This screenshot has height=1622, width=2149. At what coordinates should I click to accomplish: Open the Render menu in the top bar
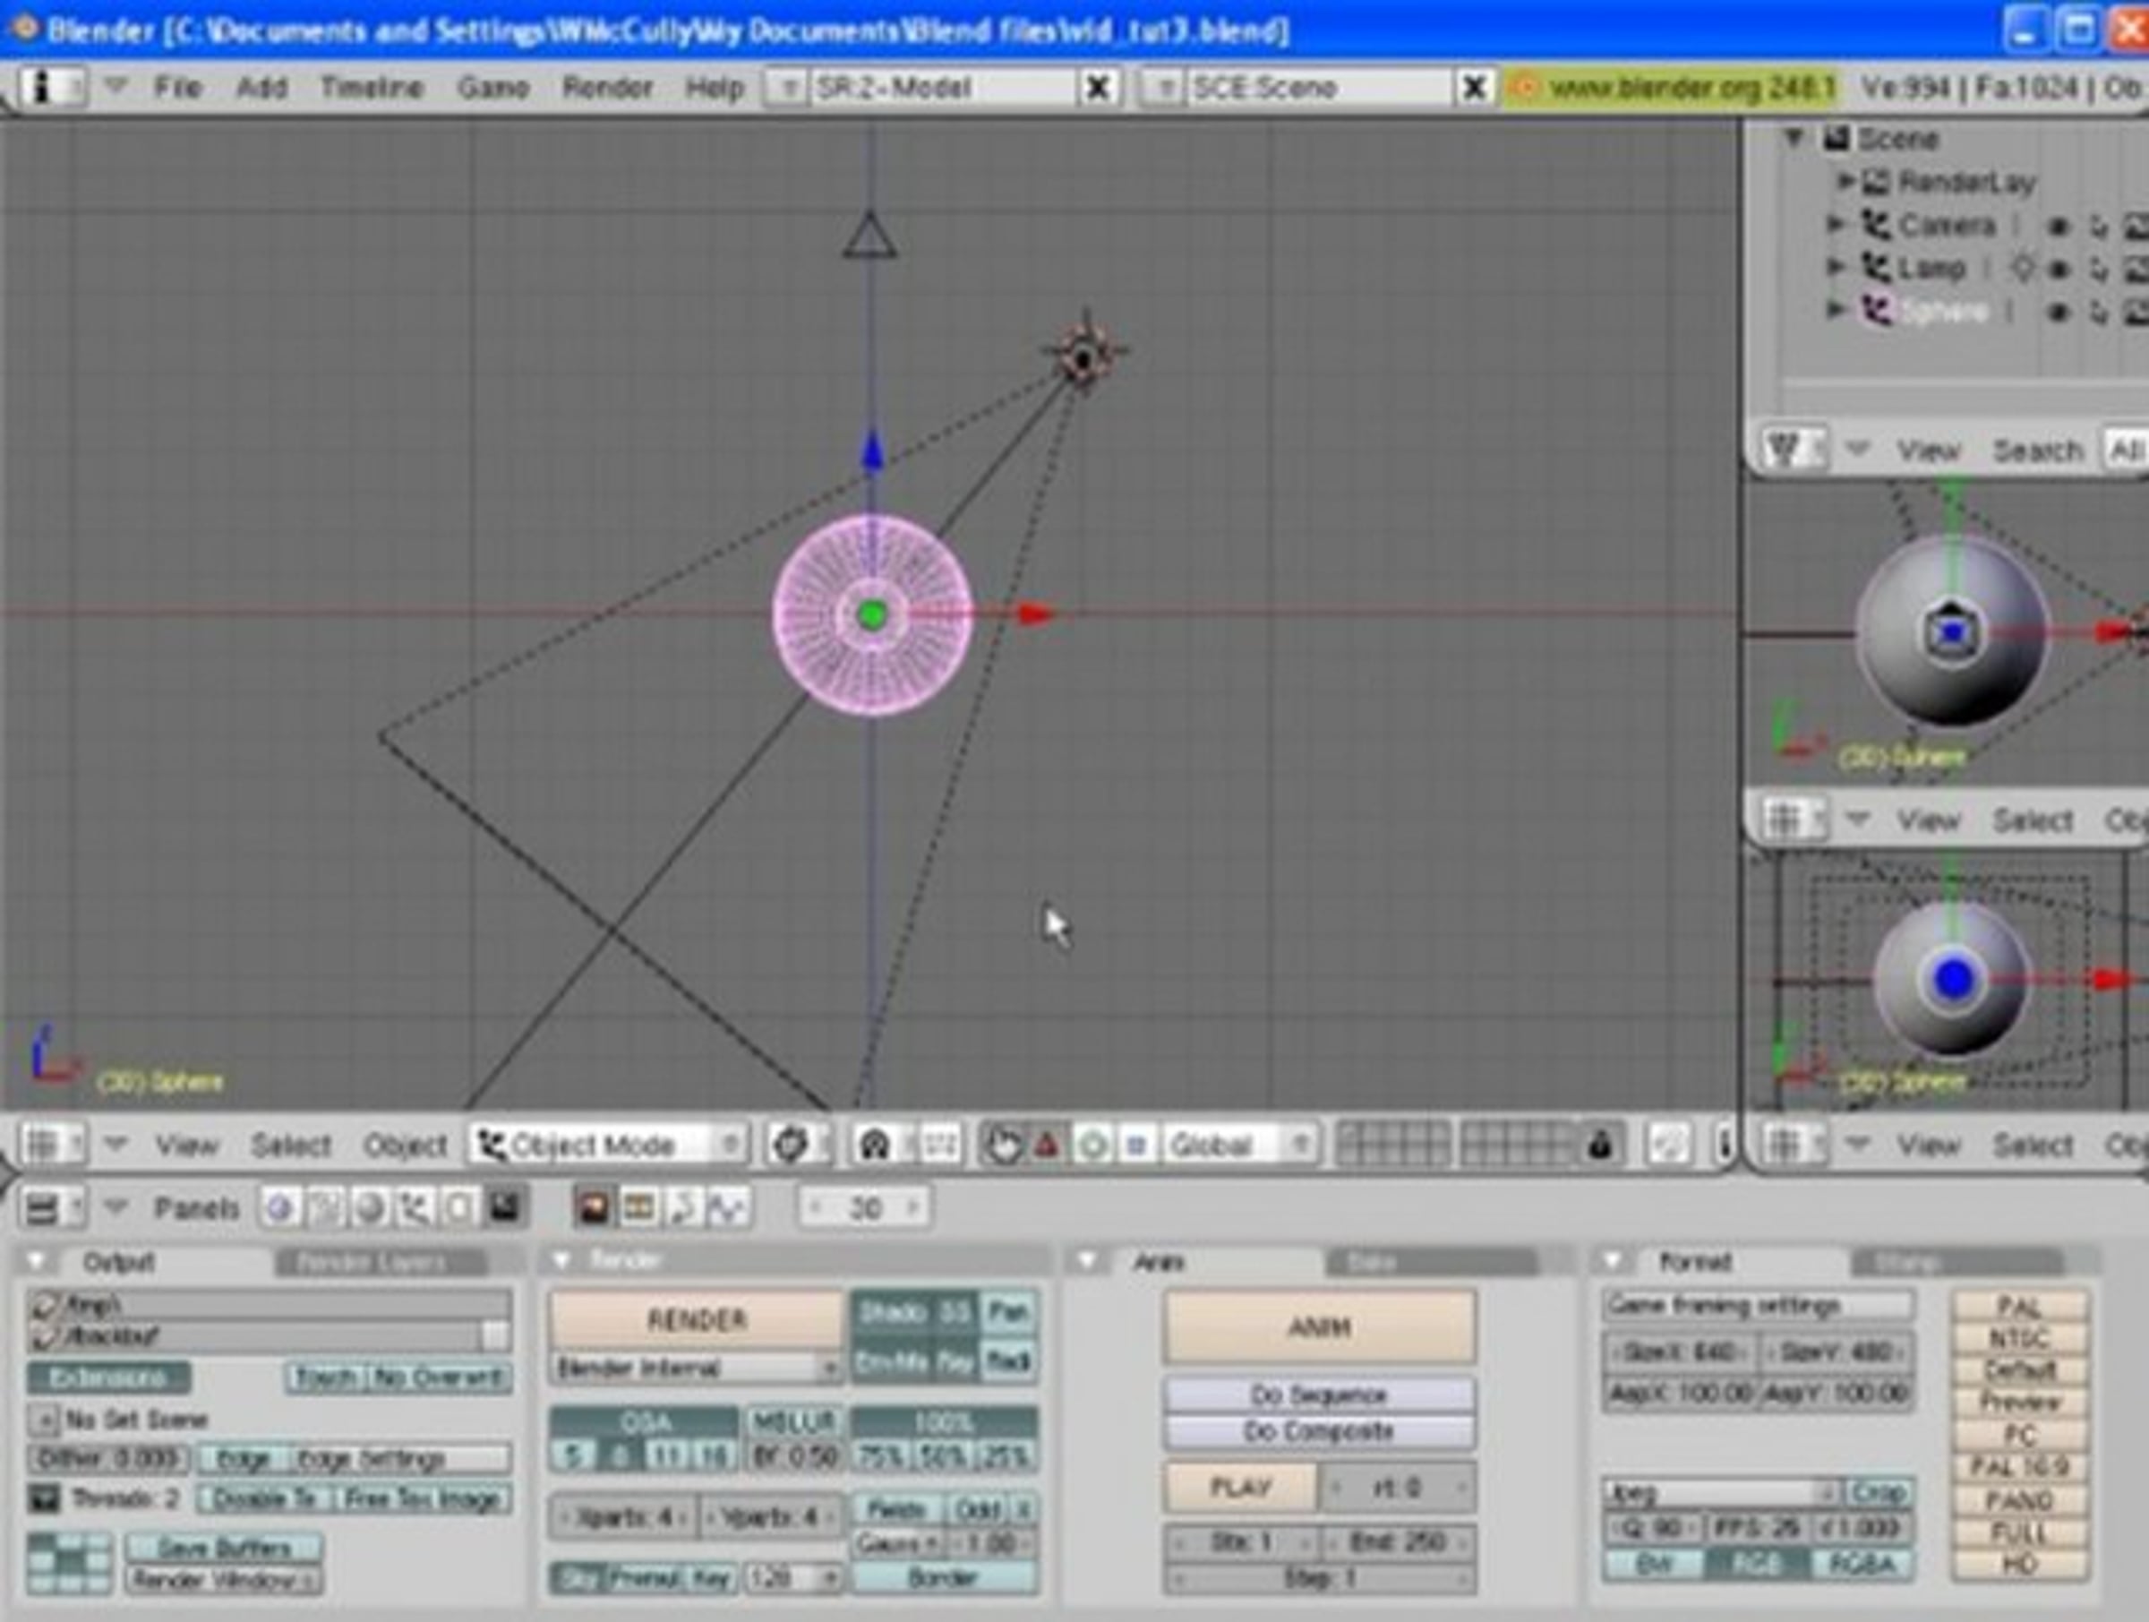[607, 88]
